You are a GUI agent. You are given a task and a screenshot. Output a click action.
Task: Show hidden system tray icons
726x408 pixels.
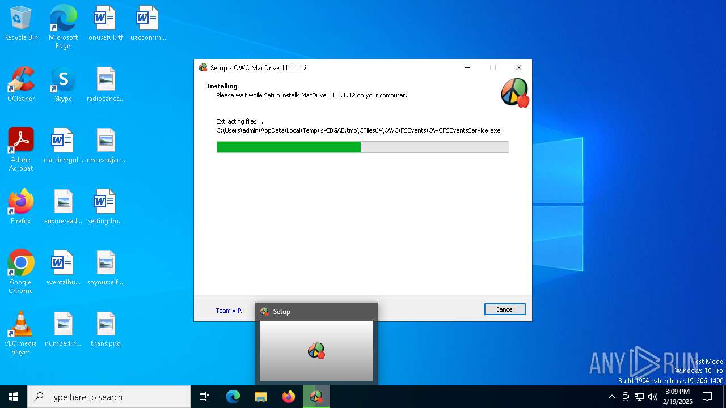coord(611,397)
